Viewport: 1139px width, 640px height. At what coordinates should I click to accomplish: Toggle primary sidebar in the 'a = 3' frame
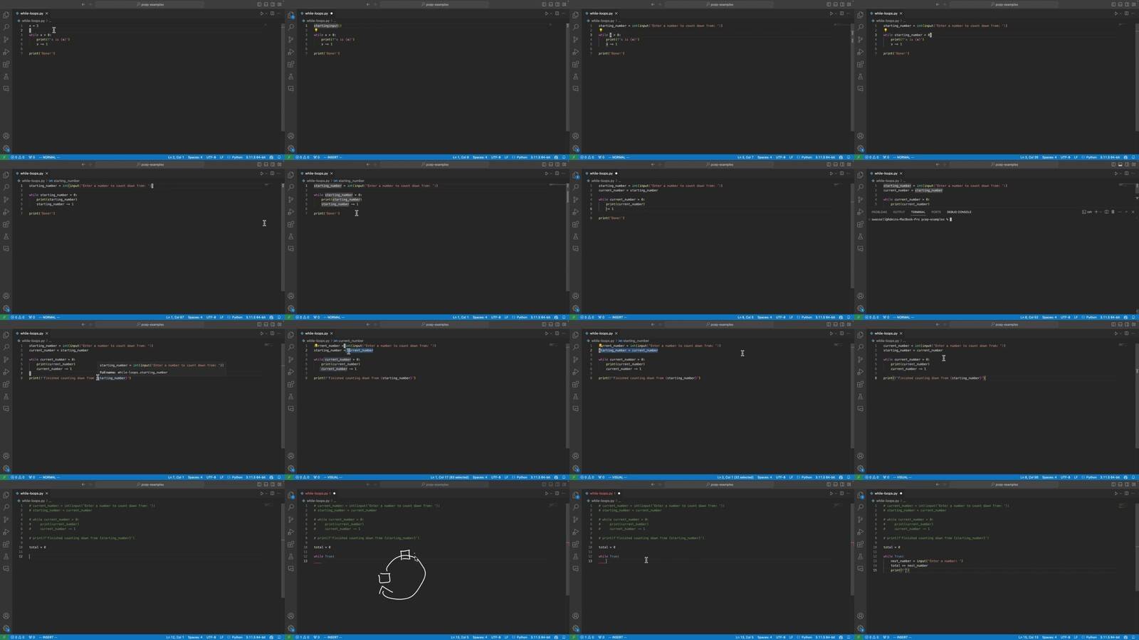coord(259,4)
